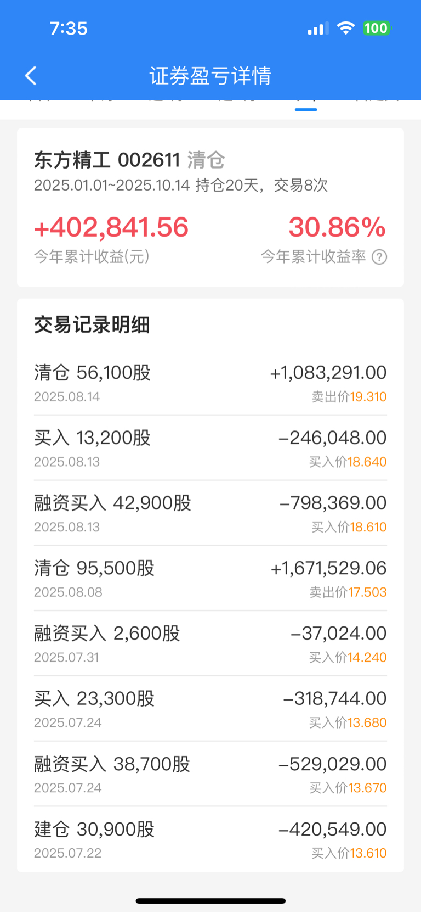The height and width of the screenshot is (913, 421).
Task: Tap the +402,841.56 cumulative profit figure
Action: (111, 228)
